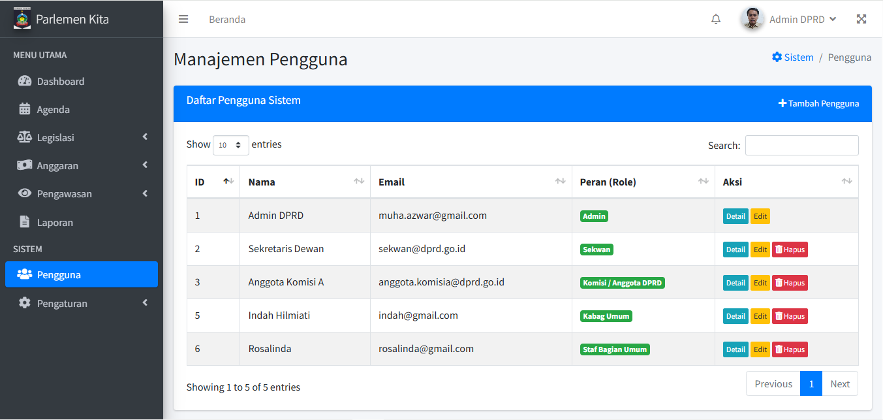Toggle sidebar with hamburger menu icon
The image size is (883, 420).
(x=183, y=19)
